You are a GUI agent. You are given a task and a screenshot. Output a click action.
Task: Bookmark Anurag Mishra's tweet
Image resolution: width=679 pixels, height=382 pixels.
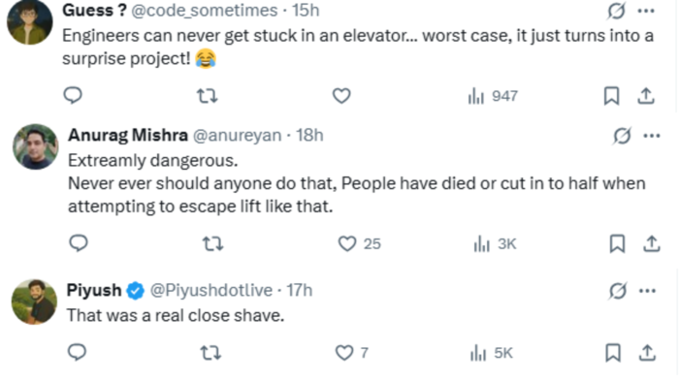pos(617,243)
